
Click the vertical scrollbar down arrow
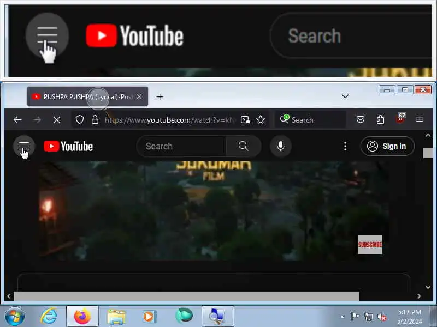[x=428, y=287]
